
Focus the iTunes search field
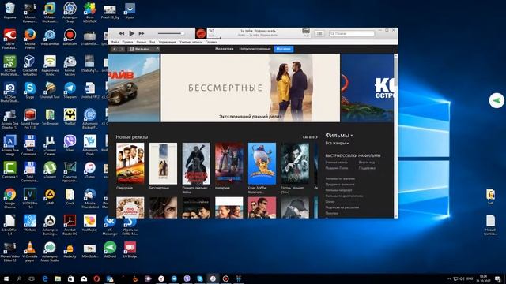point(352,33)
